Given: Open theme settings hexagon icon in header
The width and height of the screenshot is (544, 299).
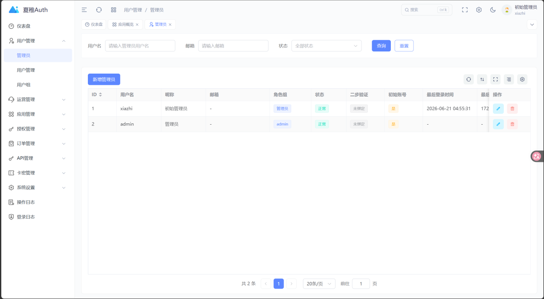Looking at the screenshot, I should (x=479, y=10).
